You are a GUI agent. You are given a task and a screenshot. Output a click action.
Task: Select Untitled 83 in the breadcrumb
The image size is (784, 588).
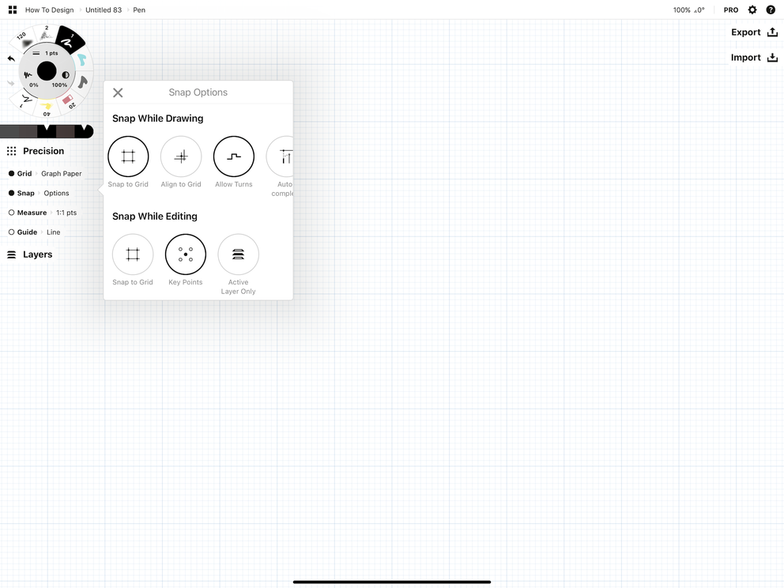[103, 9]
